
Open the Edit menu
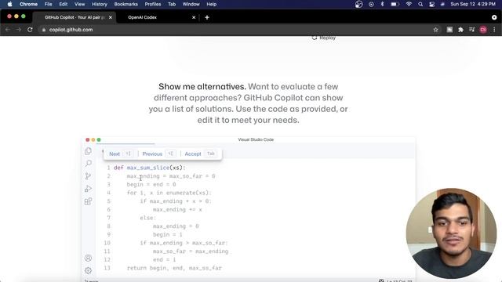[64, 4]
